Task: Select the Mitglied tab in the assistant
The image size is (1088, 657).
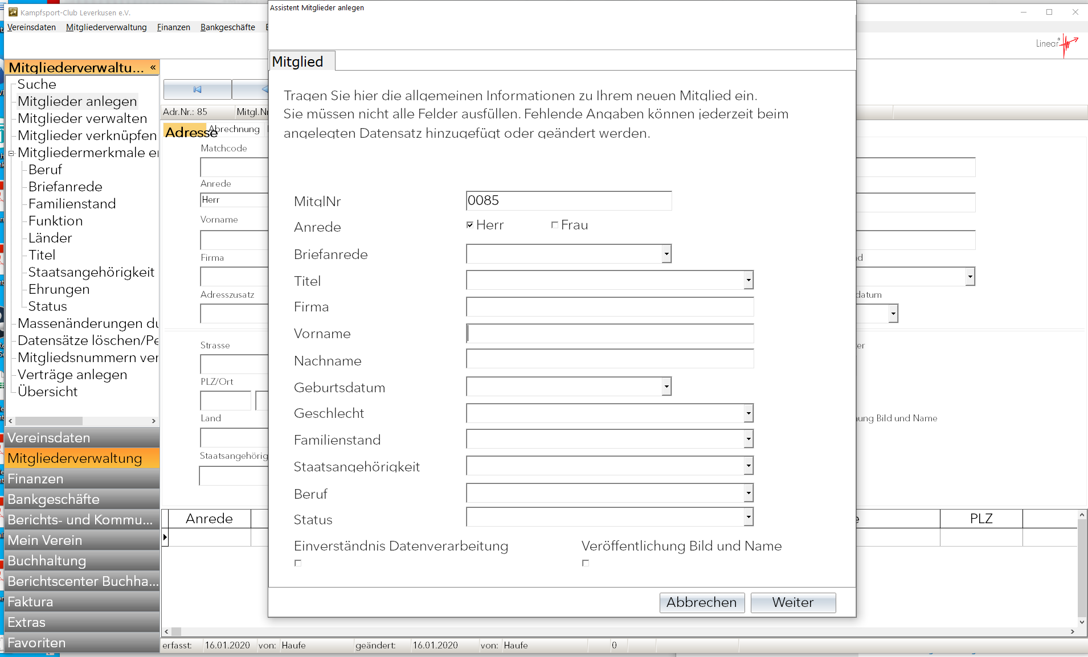Action: pyautogui.click(x=298, y=61)
